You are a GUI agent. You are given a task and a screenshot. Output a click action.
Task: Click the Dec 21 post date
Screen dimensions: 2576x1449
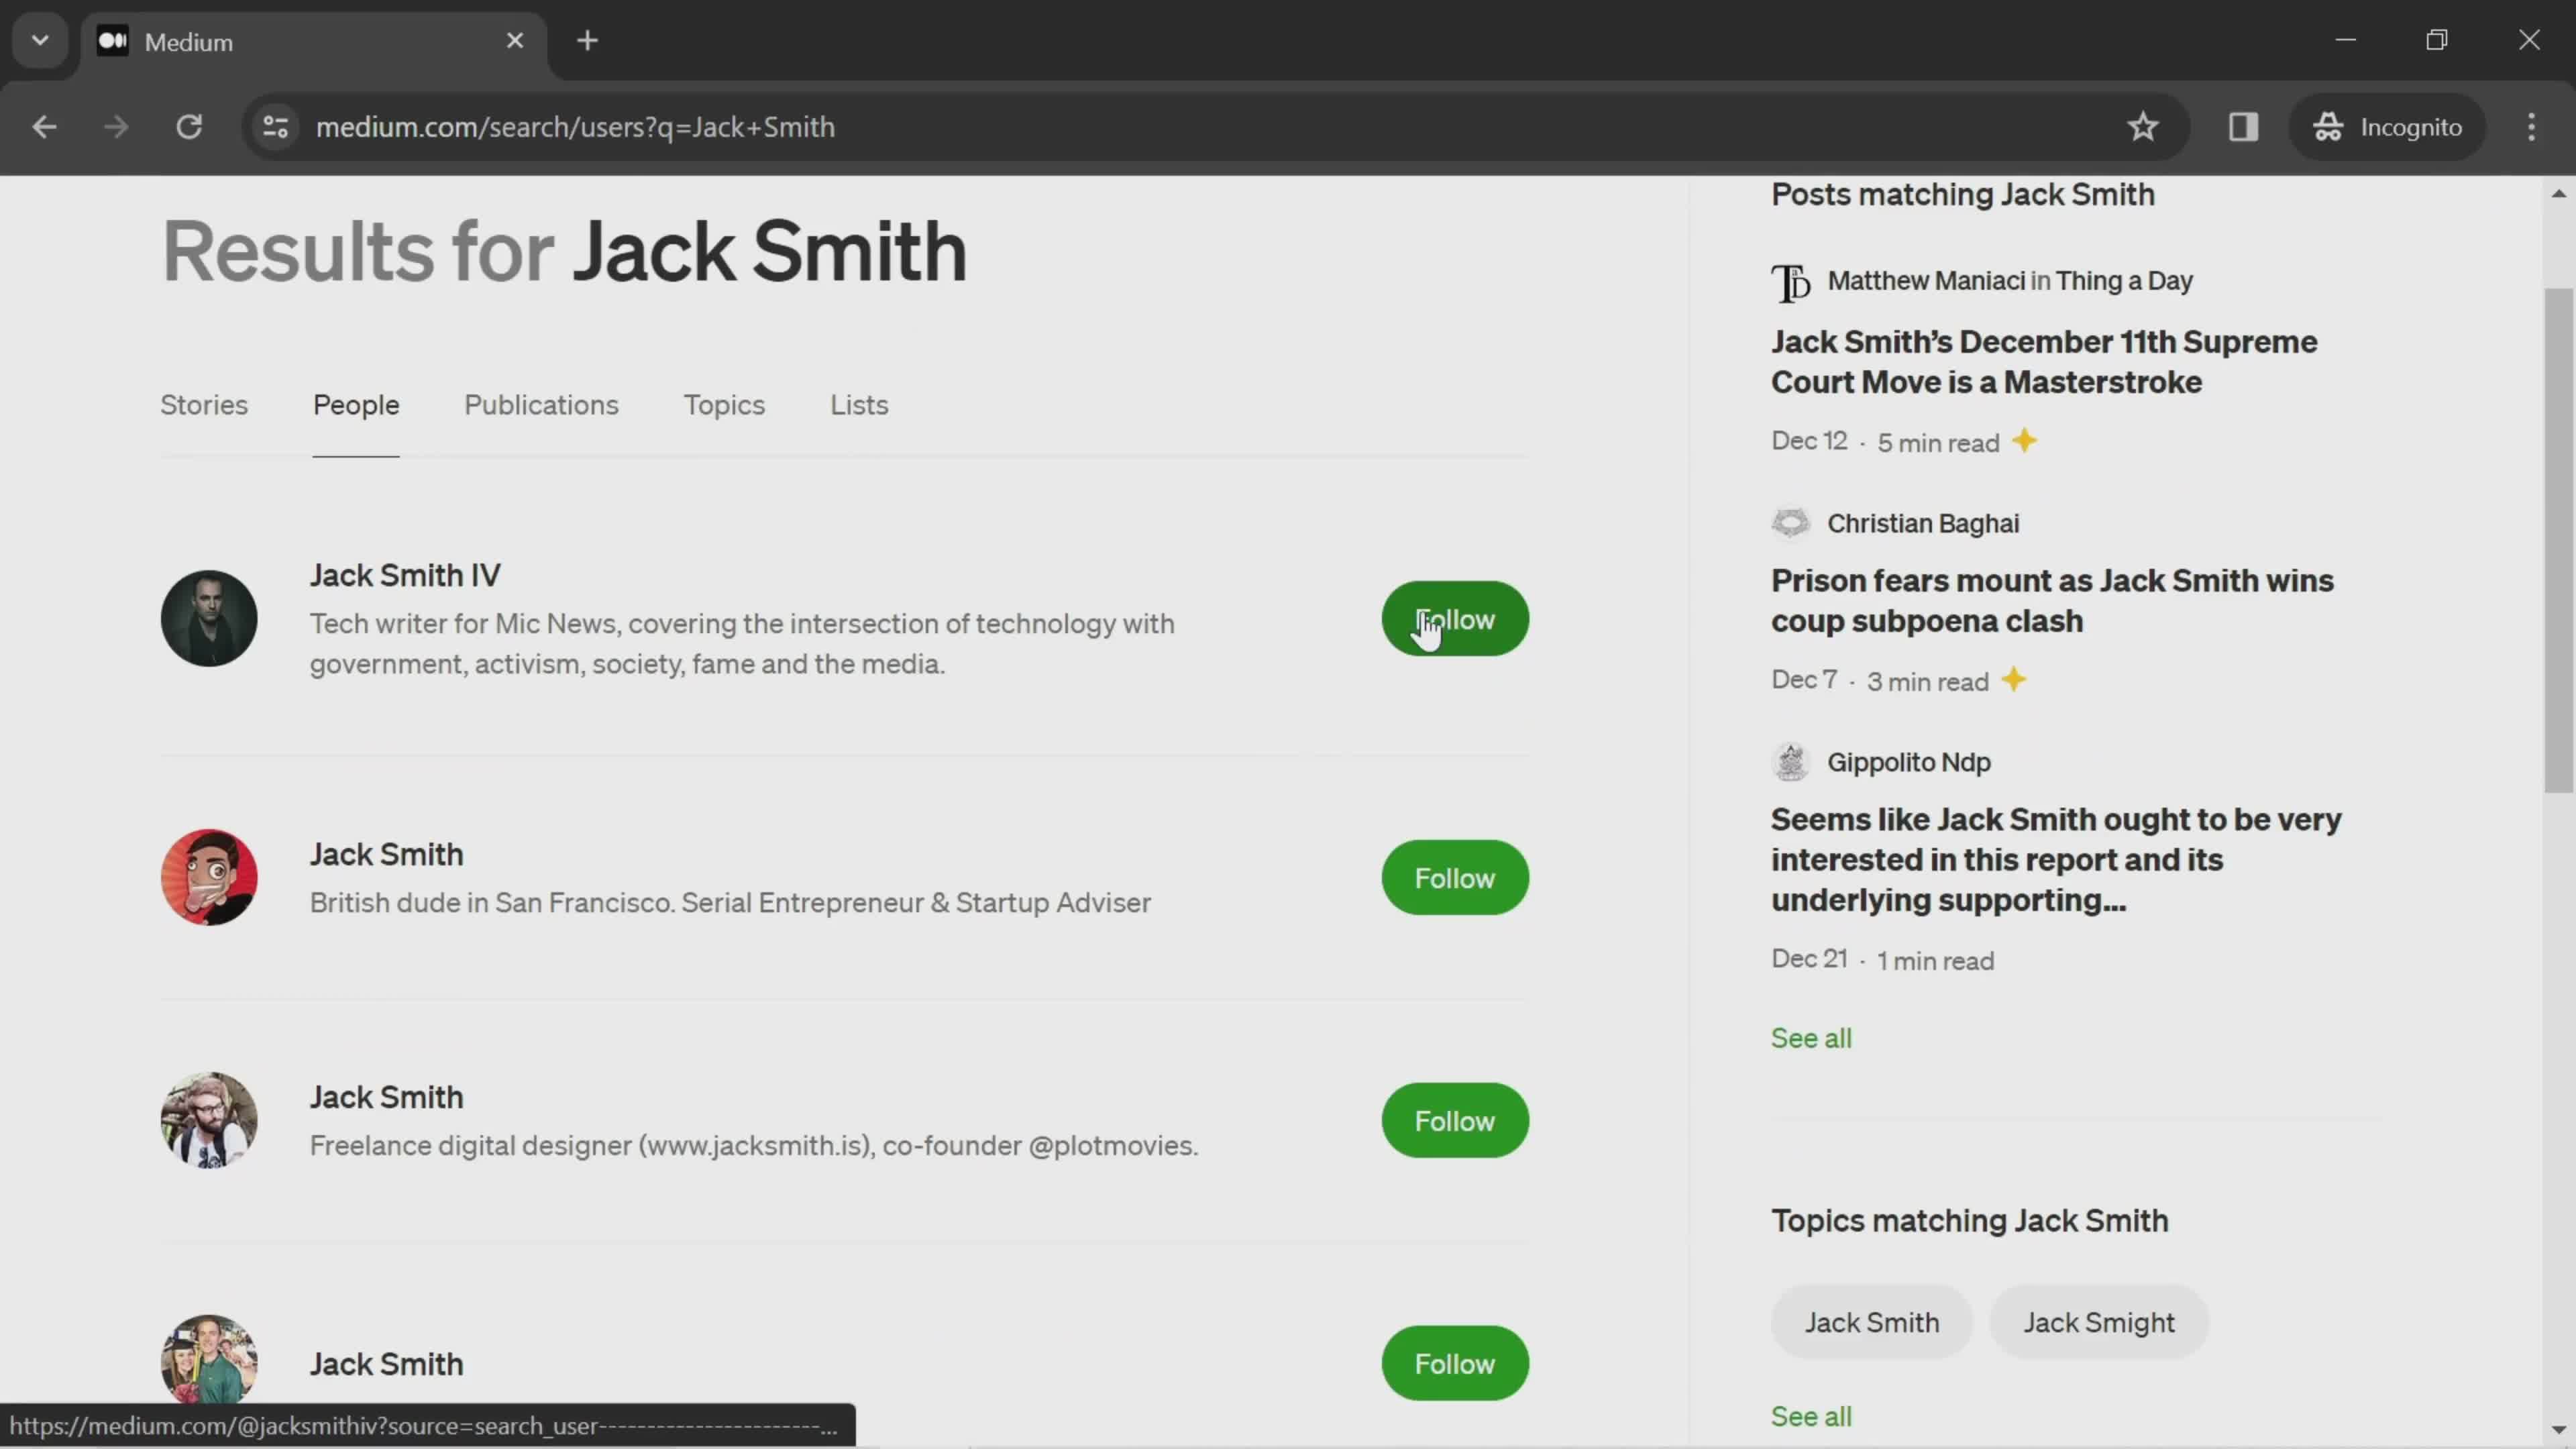click(x=1809, y=959)
